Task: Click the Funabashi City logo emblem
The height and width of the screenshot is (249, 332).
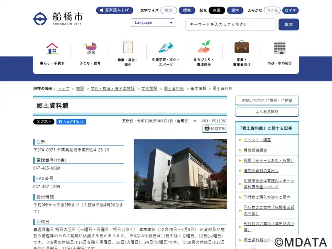Action: coord(40,19)
